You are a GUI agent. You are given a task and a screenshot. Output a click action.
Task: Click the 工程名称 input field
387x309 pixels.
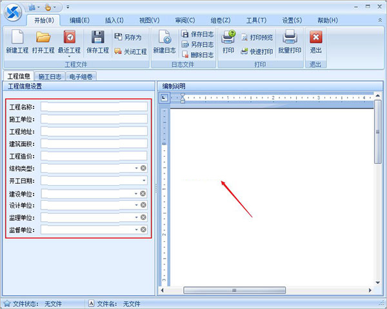(x=94, y=107)
